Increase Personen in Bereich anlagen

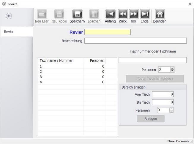(171, 109)
